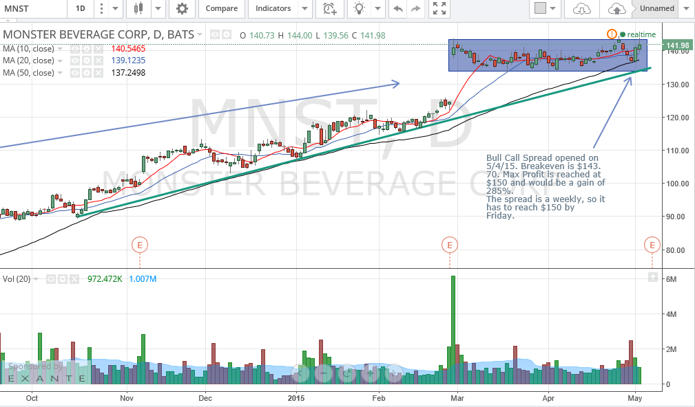Click the orange data warning icon
The height and width of the screenshot is (407, 695).
coord(612,34)
